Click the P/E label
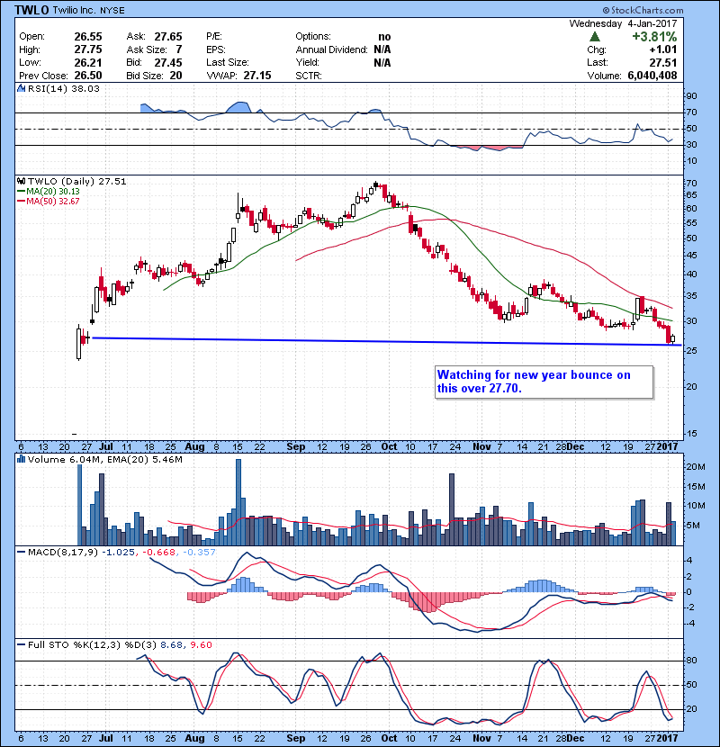 214,37
